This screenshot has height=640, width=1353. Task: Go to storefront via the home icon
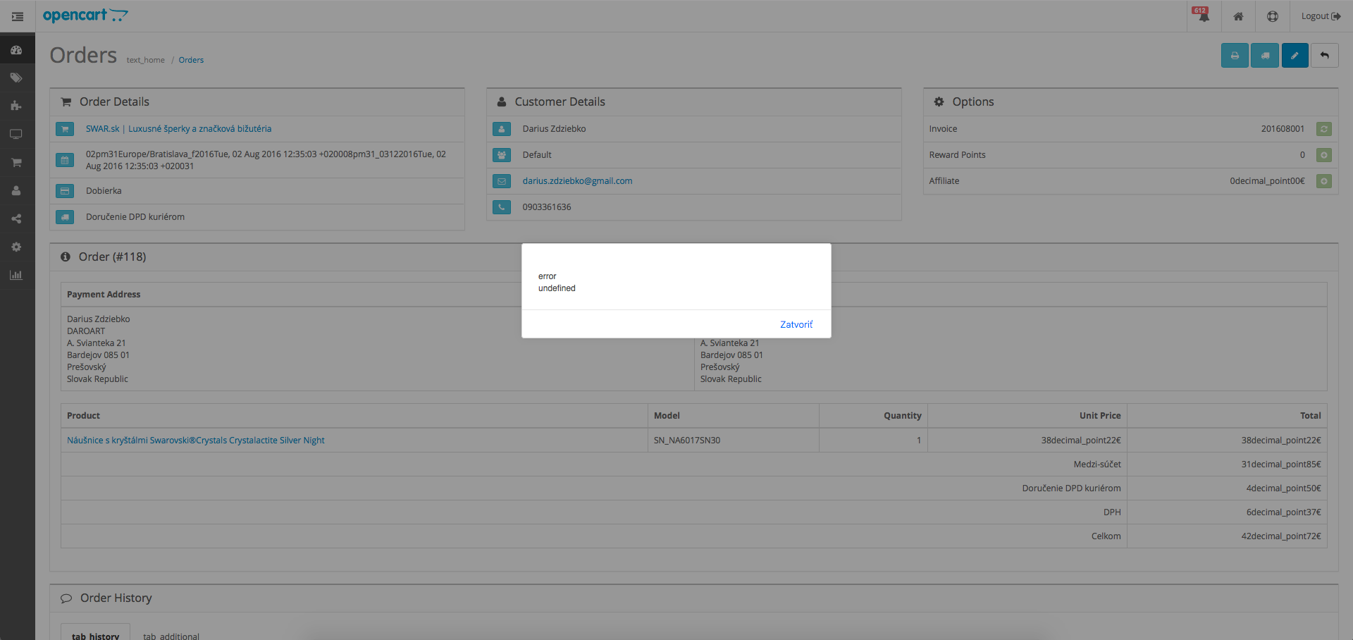click(x=1238, y=16)
